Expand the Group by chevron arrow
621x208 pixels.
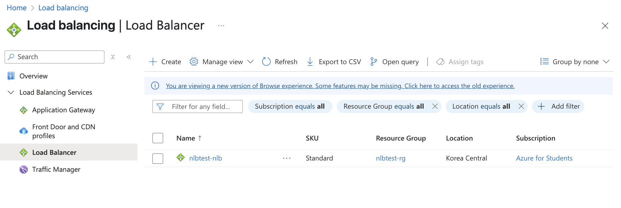pyautogui.click(x=606, y=62)
